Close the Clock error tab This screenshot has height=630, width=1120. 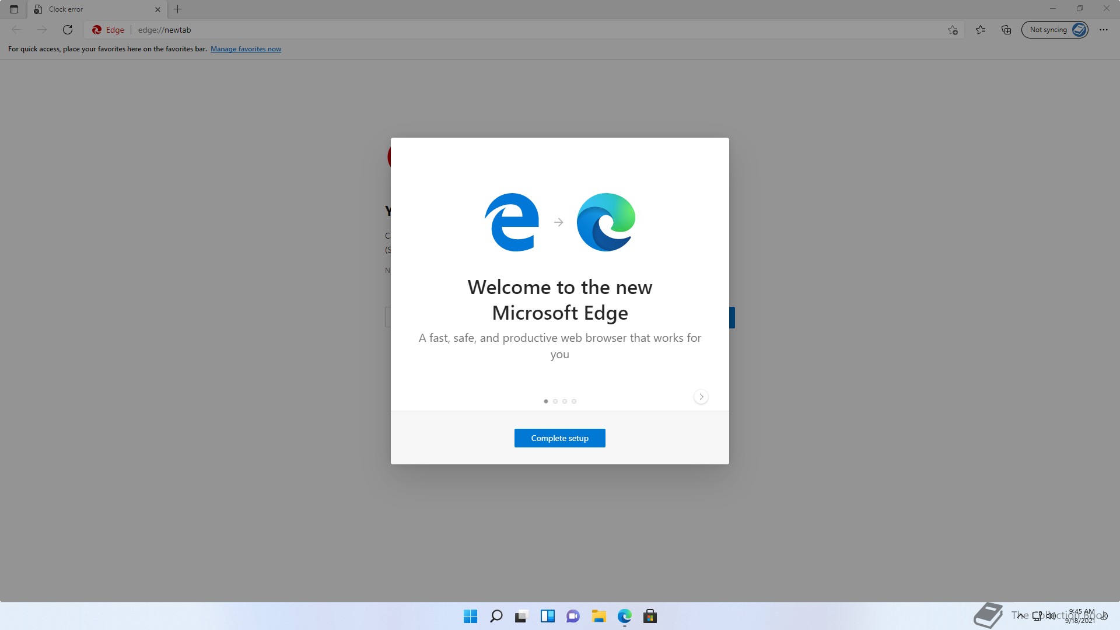(157, 9)
